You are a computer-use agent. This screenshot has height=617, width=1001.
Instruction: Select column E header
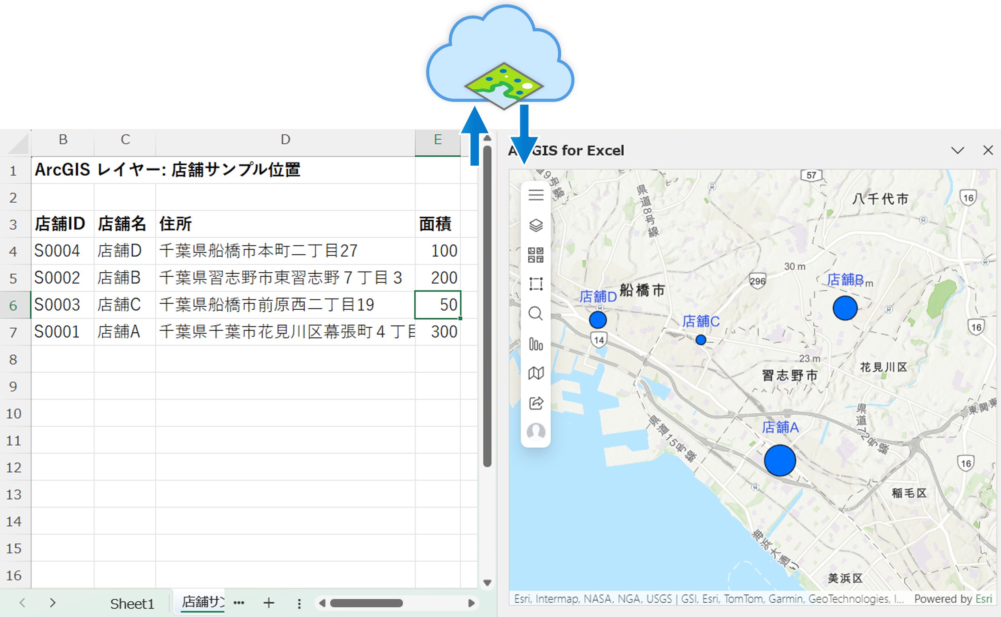coord(438,140)
